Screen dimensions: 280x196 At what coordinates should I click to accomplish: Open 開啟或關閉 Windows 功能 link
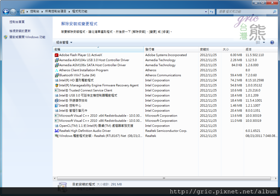pos(27,37)
